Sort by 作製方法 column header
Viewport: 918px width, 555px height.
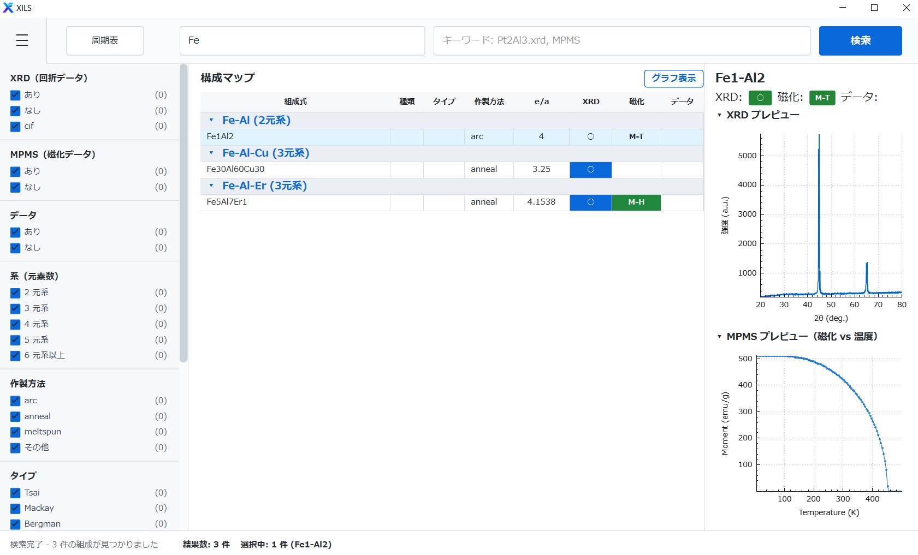click(x=489, y=102)
